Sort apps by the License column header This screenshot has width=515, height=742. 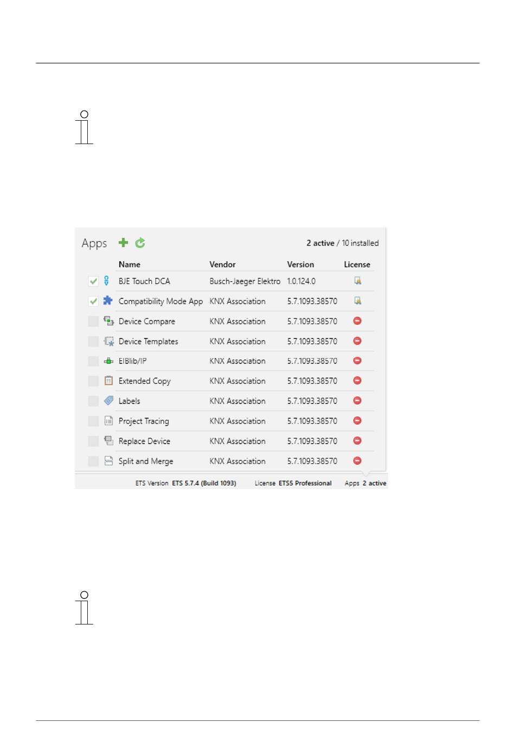click(x=357, y=264)
